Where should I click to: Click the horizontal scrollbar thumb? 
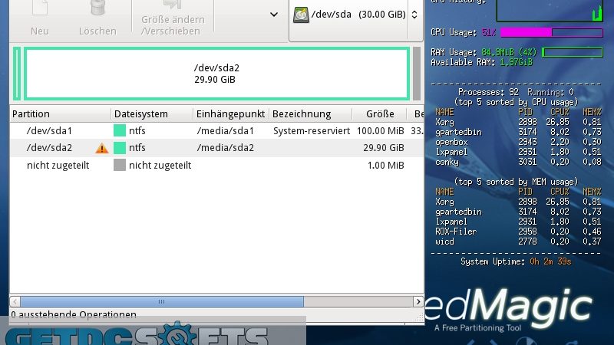click(162, 301)
